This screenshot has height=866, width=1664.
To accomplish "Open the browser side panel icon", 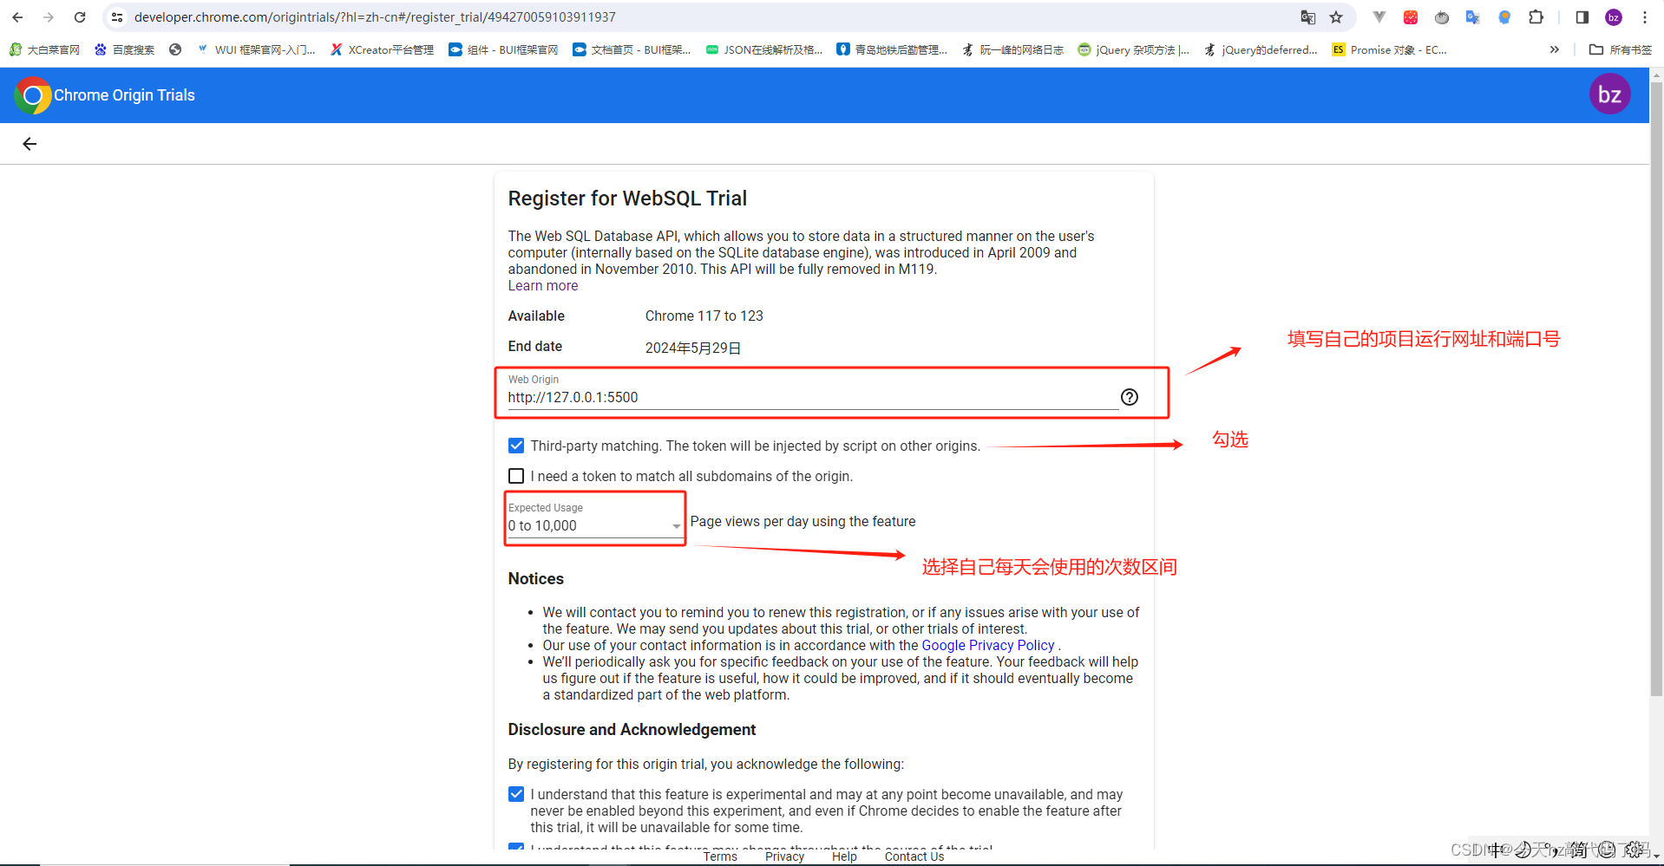I will click(1581, 17).
